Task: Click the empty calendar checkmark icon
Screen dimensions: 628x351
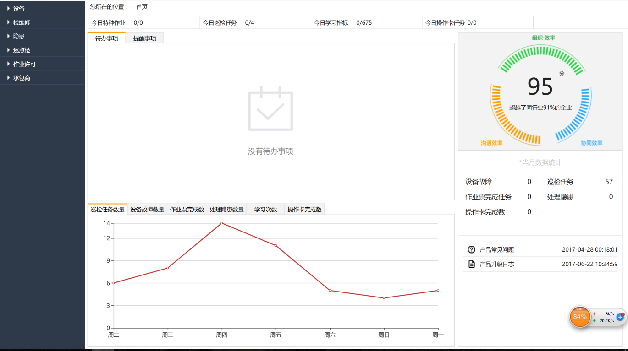Action: tap(270, 108)
